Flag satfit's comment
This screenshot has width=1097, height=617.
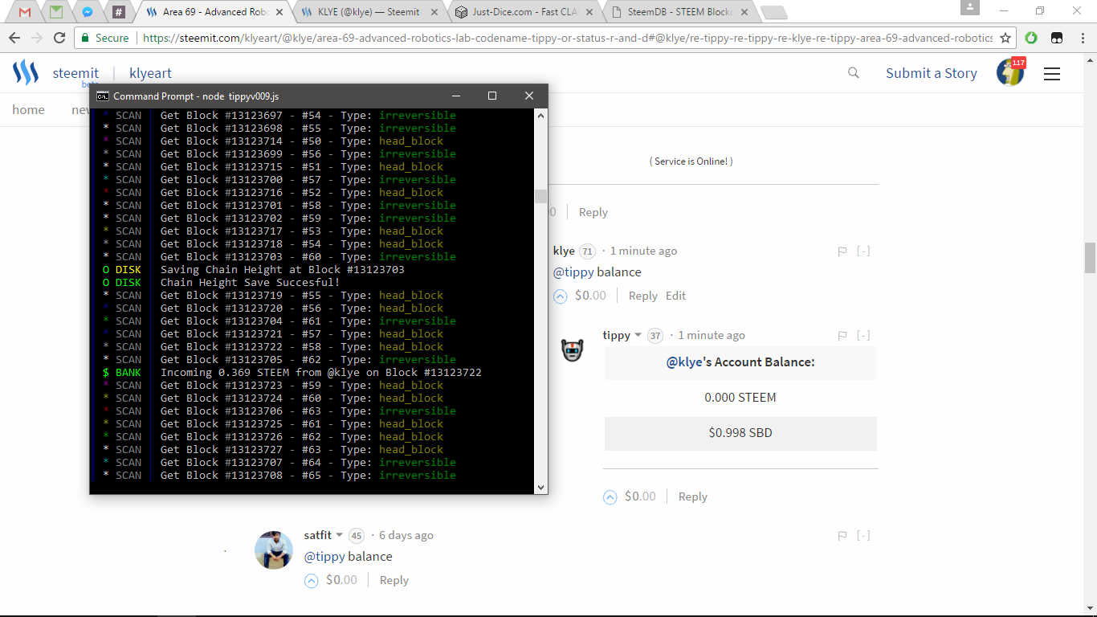click(x=842, y=536)
